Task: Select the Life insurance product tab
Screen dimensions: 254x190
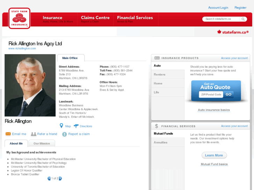Action: pos(168,92)
